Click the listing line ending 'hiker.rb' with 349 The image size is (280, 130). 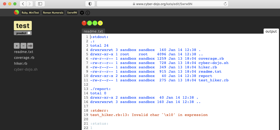coord(153,67)
